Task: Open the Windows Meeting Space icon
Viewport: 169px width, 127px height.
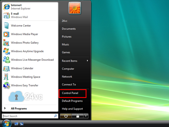Action: [6, 77]
